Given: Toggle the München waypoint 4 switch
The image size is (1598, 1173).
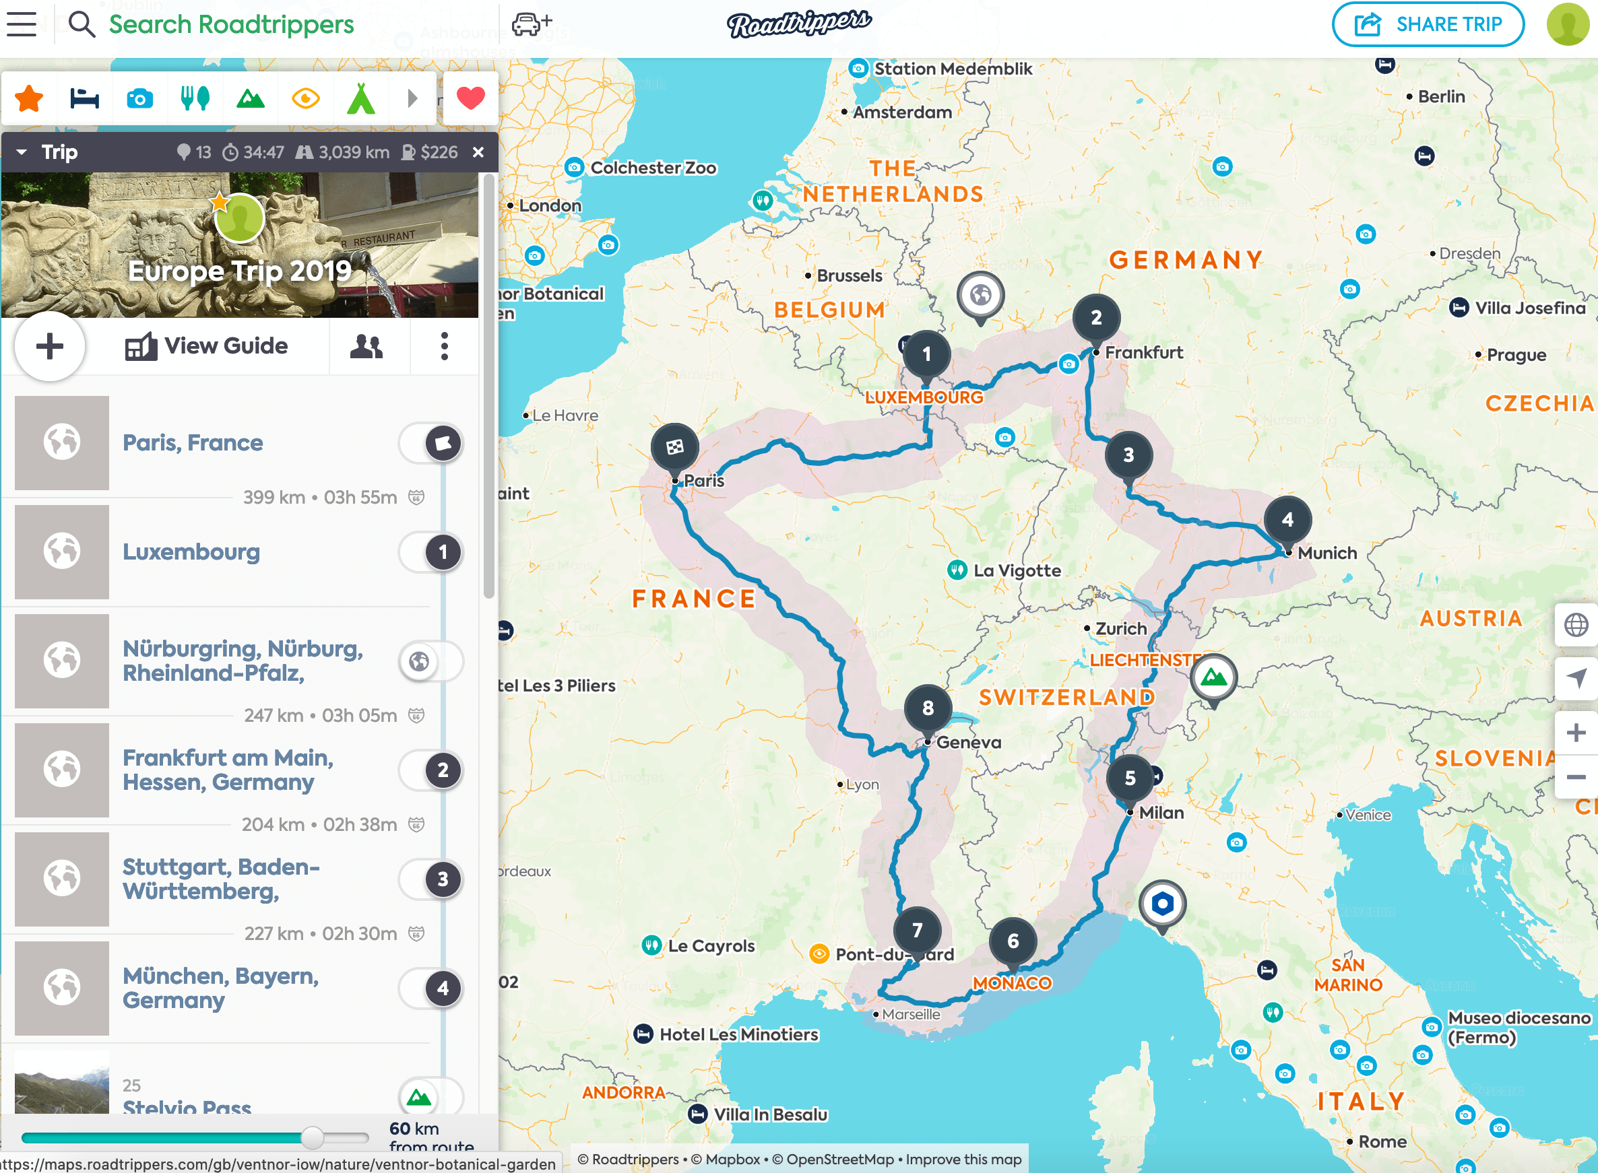Looking at the screenshot, I should tap(432, 988).
